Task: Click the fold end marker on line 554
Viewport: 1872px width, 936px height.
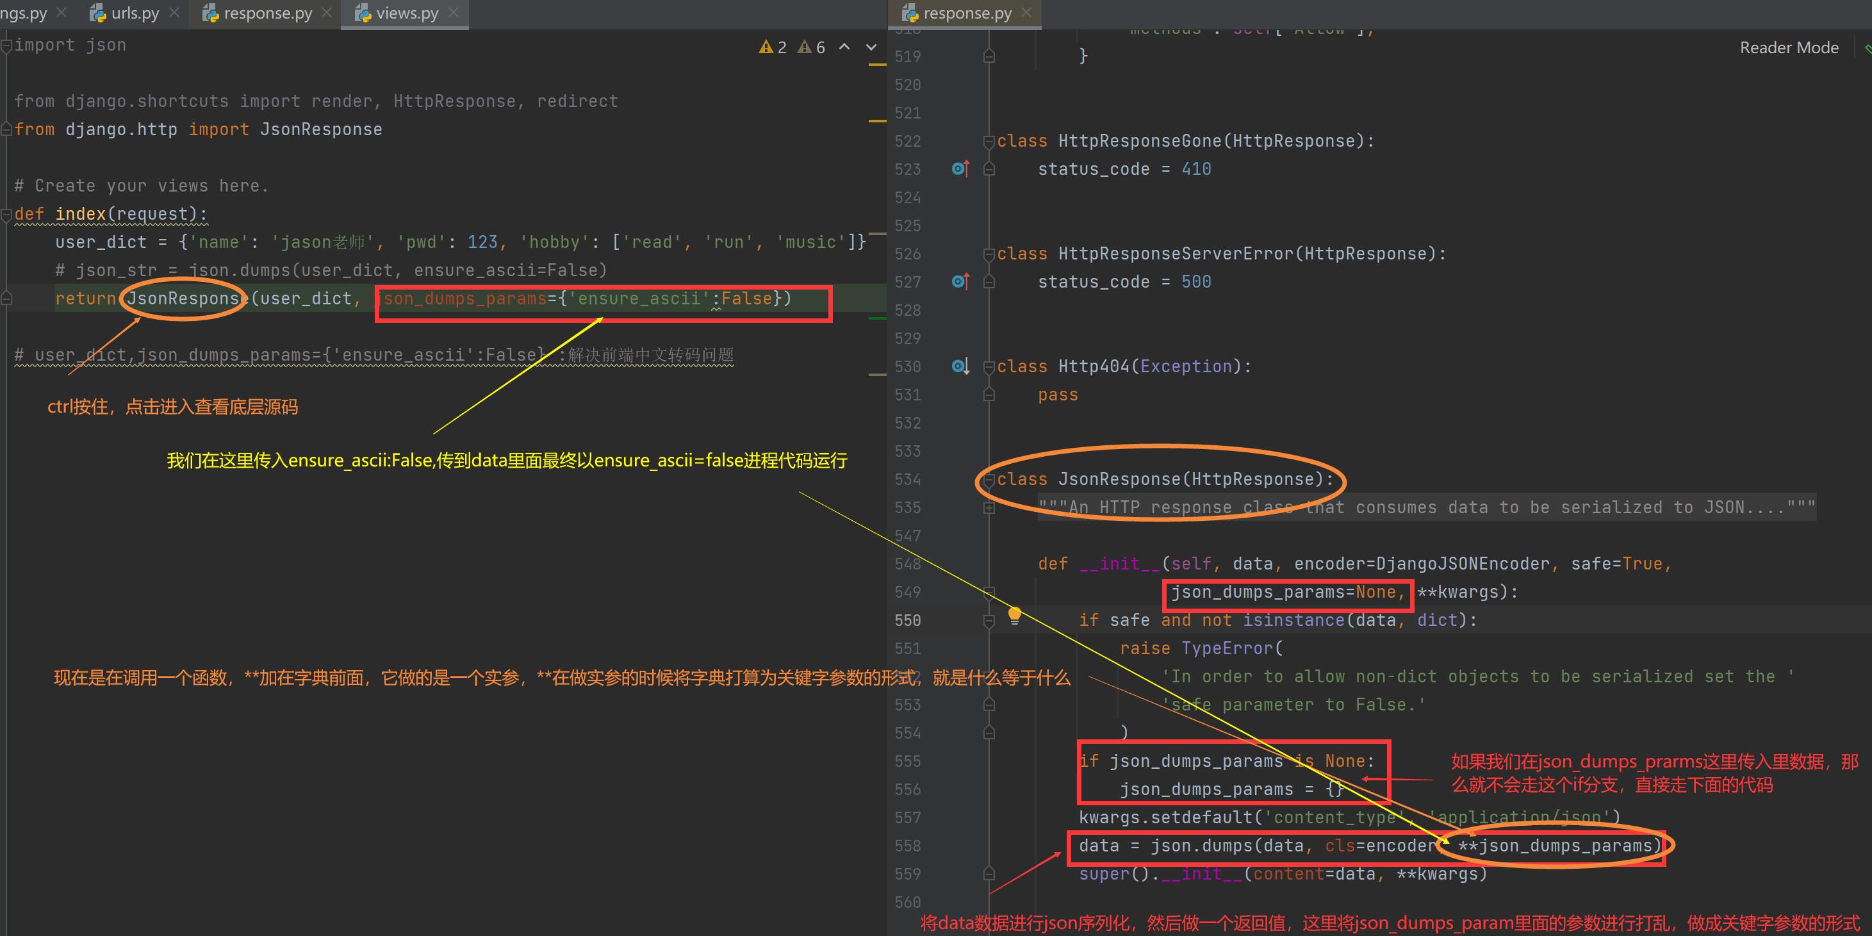Action: 989,734
